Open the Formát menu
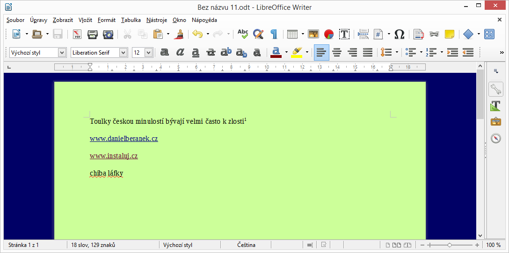The height and width of the screenshot is (253, 509). [x=107, y=20]
